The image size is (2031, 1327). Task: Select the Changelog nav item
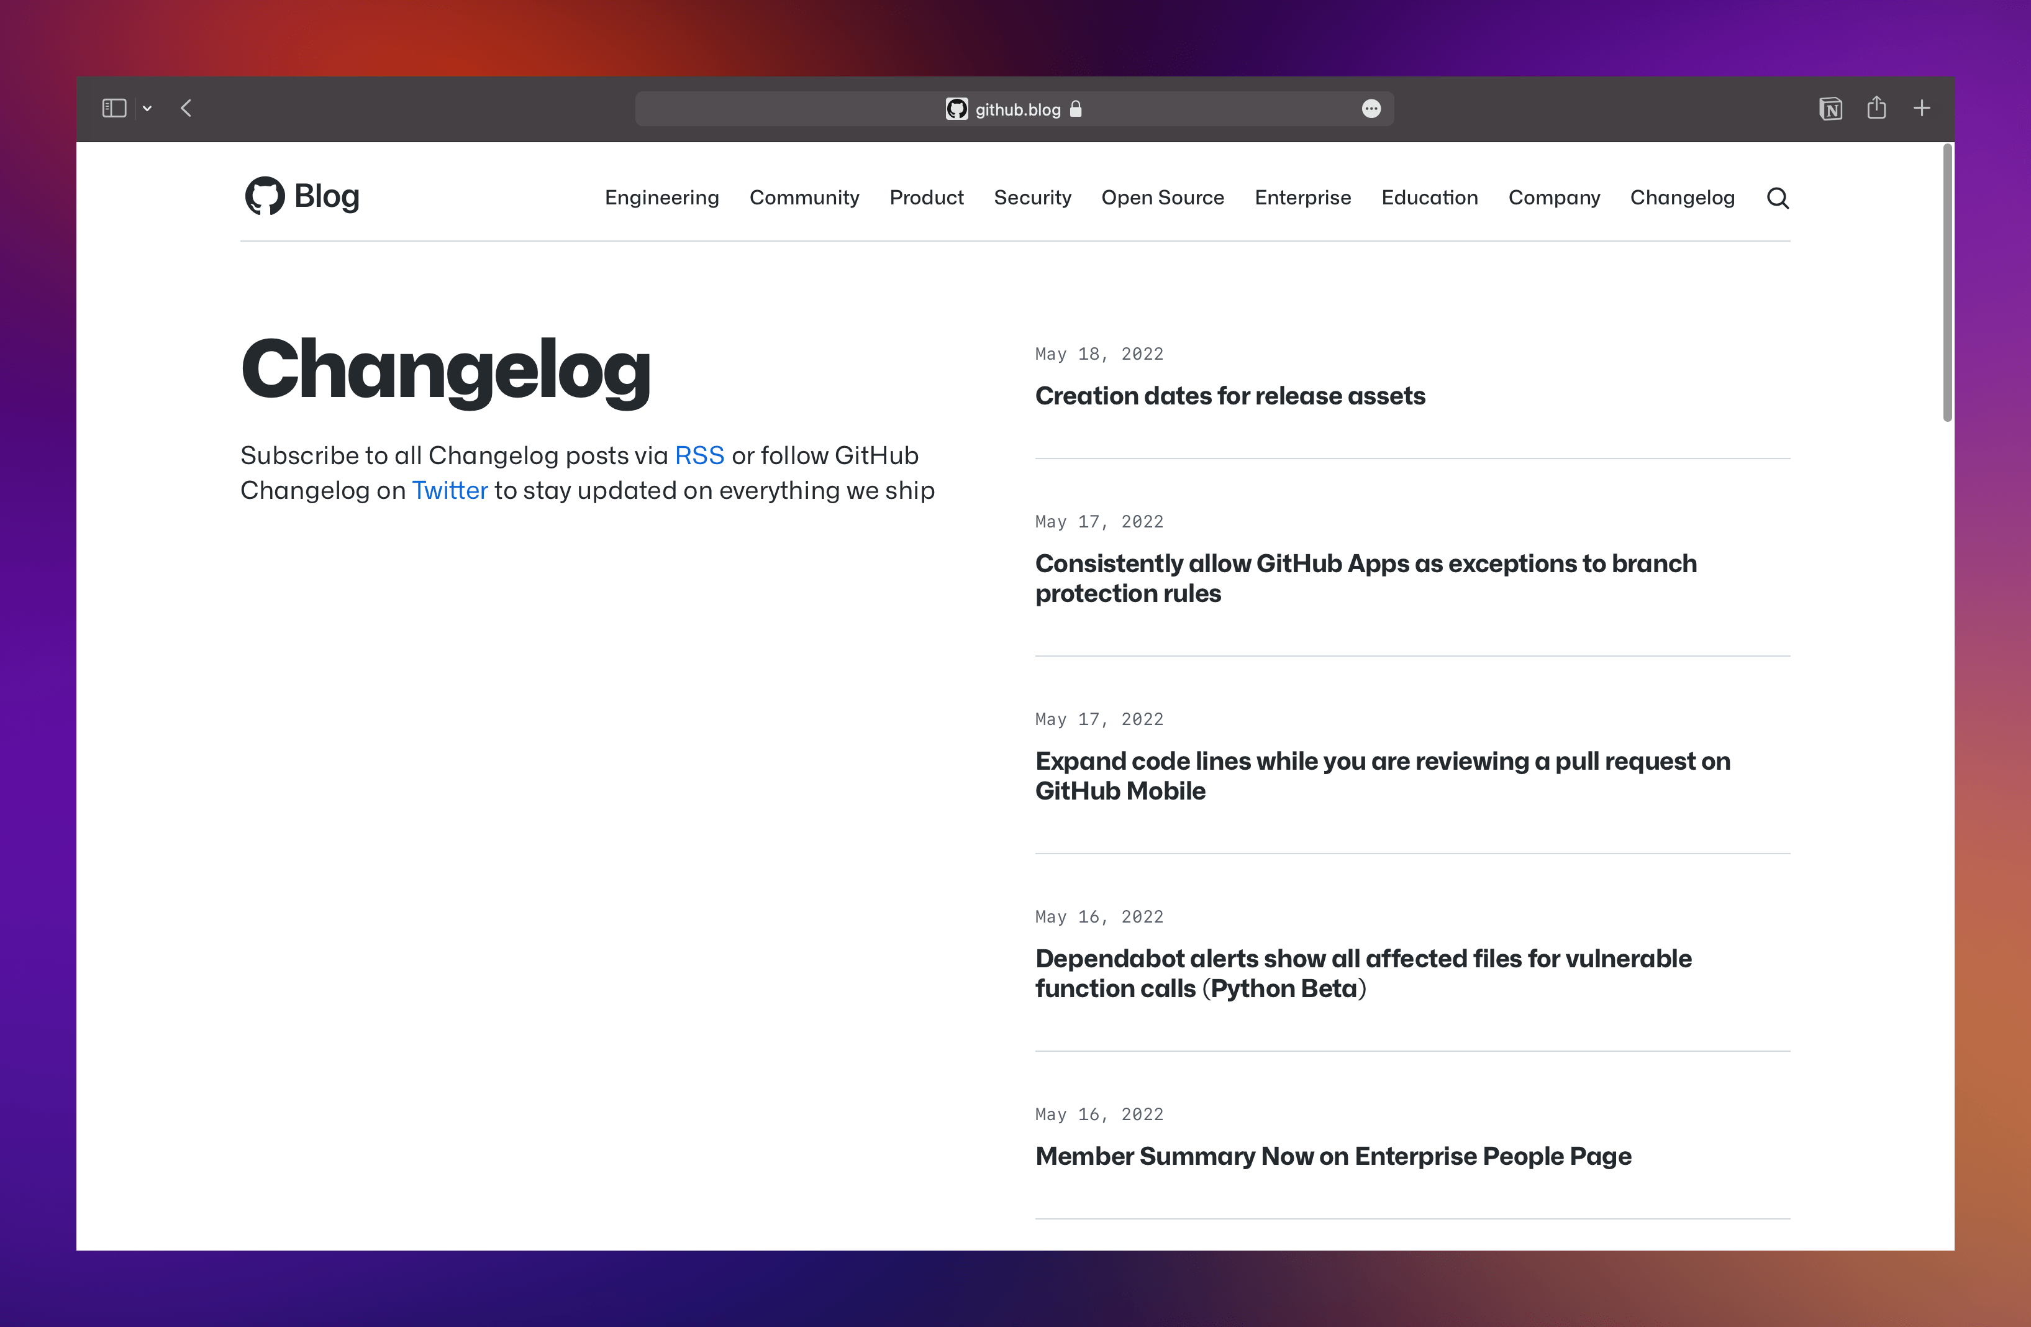tap(1682, 197)
